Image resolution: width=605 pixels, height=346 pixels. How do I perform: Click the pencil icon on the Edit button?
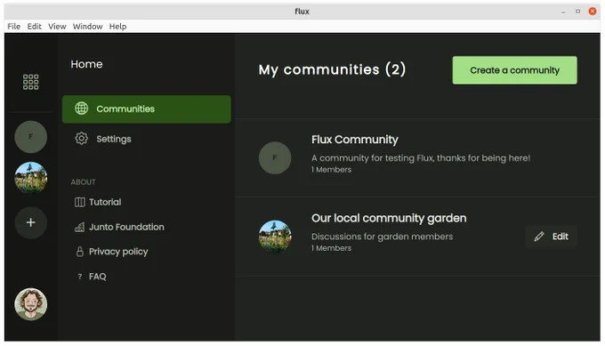(539, 237)
